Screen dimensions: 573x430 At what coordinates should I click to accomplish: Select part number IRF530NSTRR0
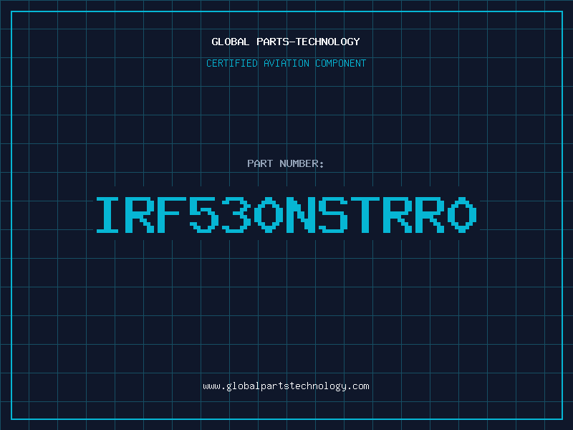286,215
